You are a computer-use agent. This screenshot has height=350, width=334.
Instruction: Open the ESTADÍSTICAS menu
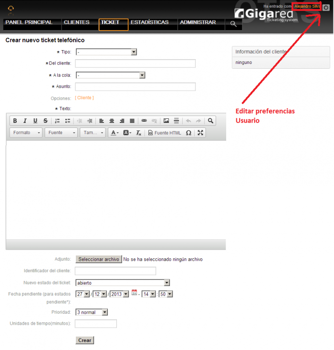[x=149, y=22]
